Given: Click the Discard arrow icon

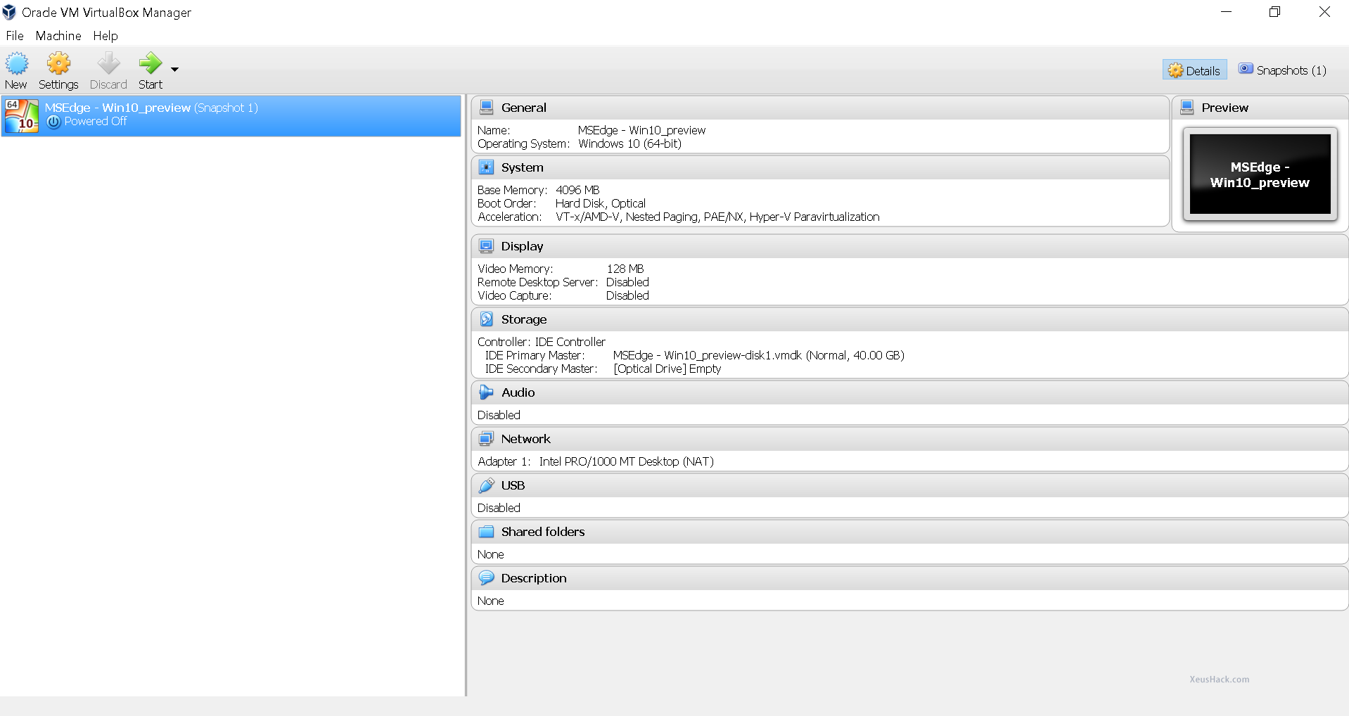Looking at the screenshot, I should pos(108,63).
